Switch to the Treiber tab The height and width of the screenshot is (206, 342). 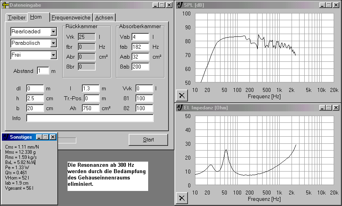coord(17,18)
